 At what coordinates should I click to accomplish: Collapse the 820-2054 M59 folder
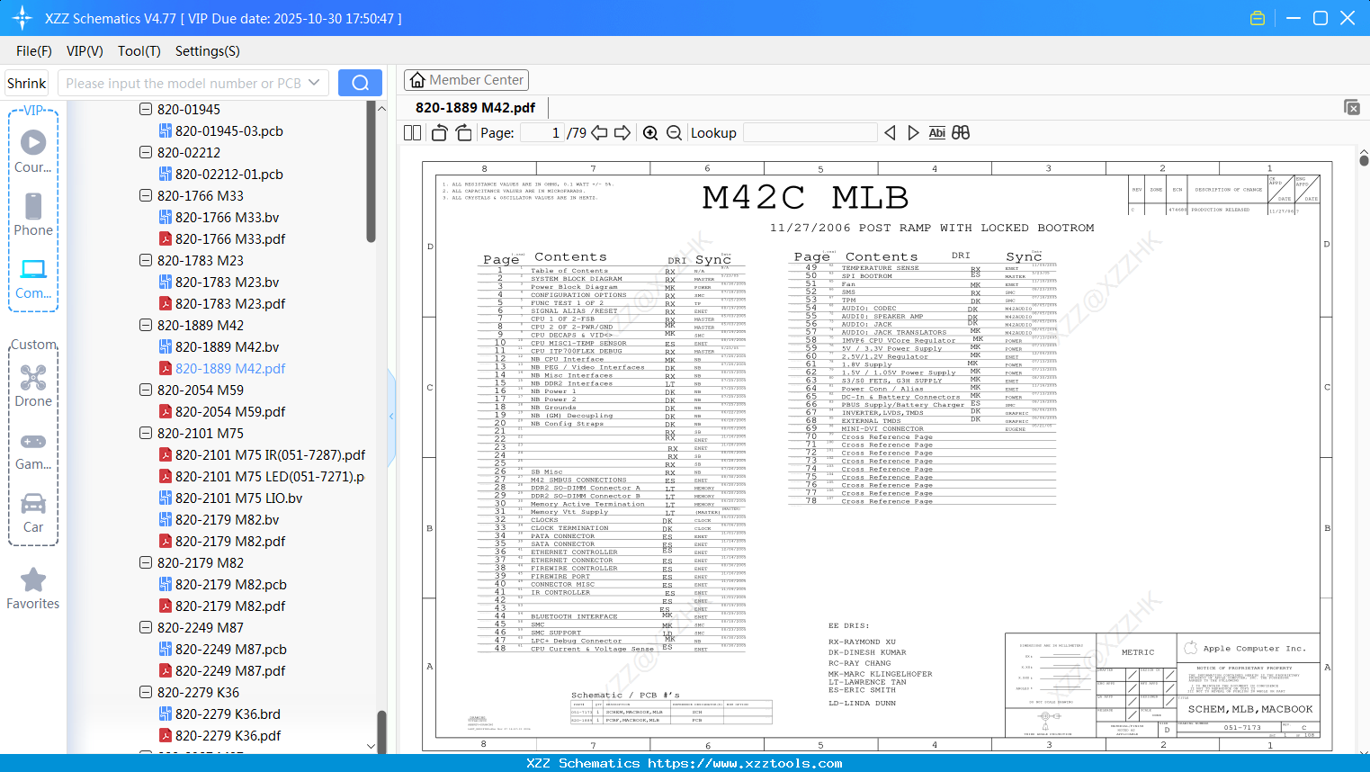[x=146, y=390]
